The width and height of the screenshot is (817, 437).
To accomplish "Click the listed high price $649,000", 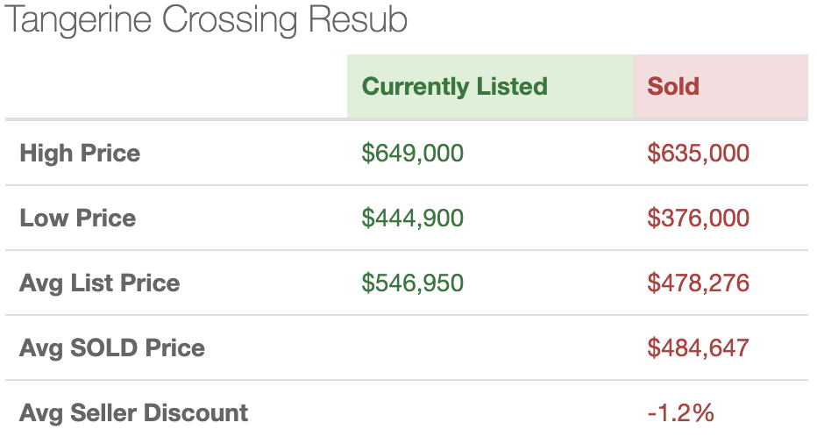I will tap(413, 154).
